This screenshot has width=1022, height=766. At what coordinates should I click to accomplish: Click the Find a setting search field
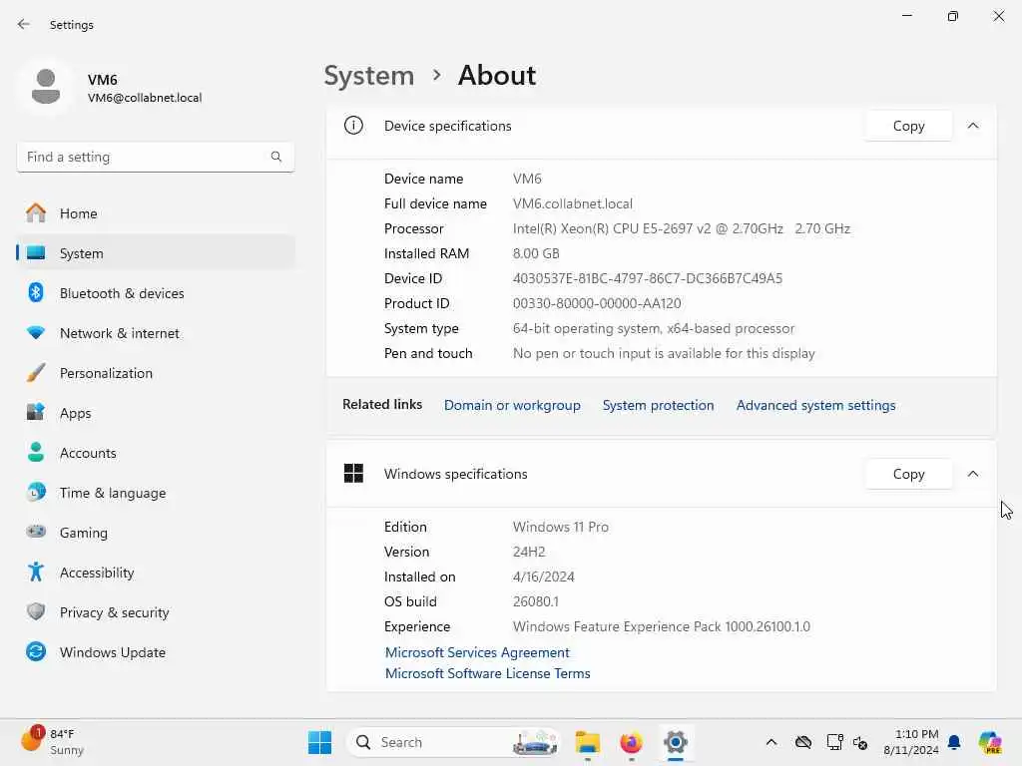click(155, 157)
